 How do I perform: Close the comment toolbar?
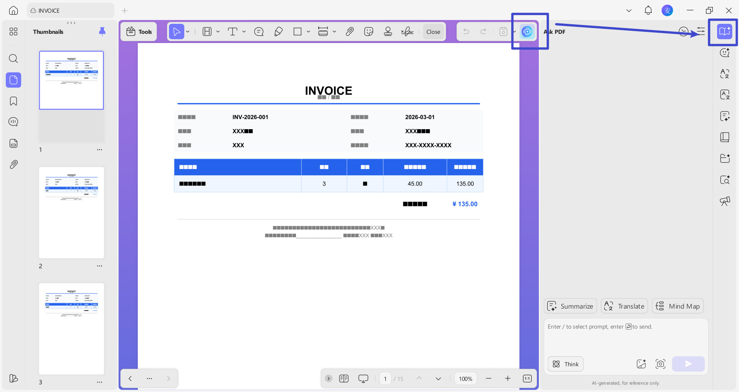point(433,32)
